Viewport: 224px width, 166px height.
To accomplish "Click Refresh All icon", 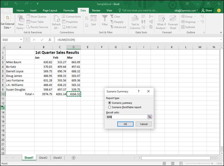I will point(56,22).
